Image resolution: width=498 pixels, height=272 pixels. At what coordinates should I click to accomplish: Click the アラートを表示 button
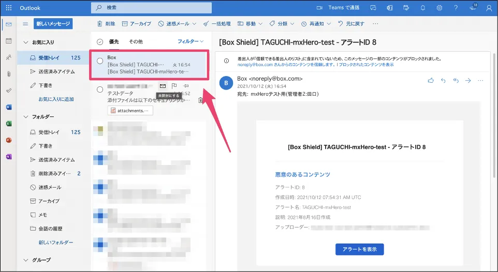(x=359, y=249)
